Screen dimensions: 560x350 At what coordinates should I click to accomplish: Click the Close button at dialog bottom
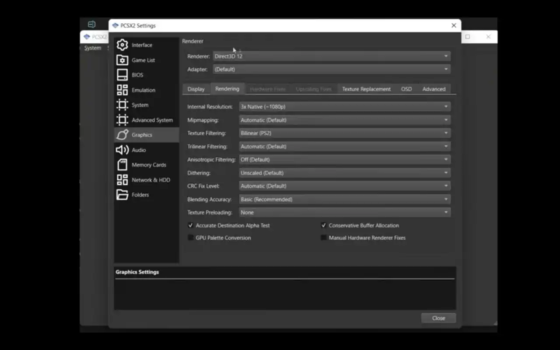coord(438,318)
